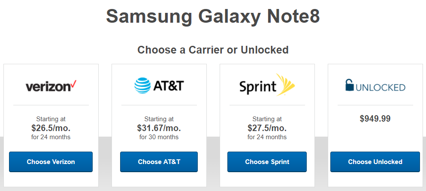426x191 pixels.
Task: Choose Verizon as carrier
Action: tap(51, 162)
